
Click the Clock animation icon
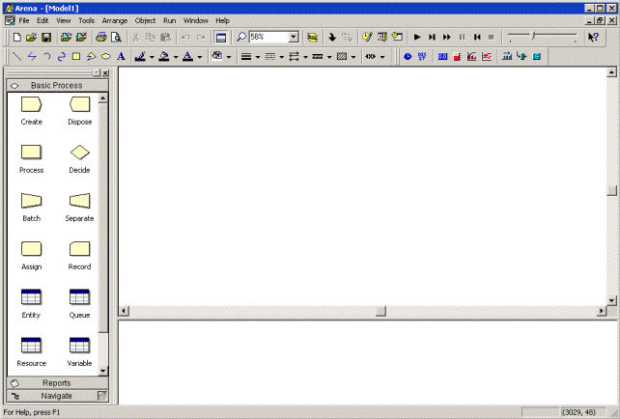click(408, 57)
